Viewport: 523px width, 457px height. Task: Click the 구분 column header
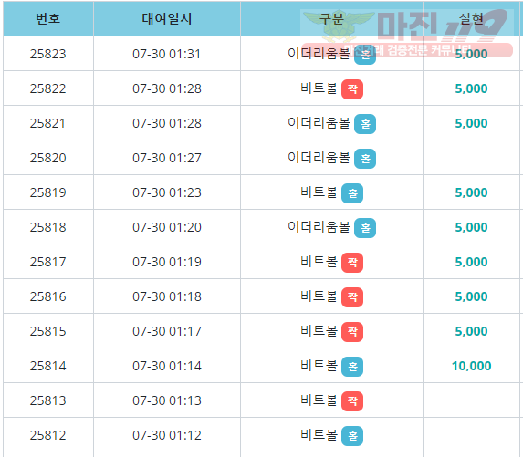[331, 18]
